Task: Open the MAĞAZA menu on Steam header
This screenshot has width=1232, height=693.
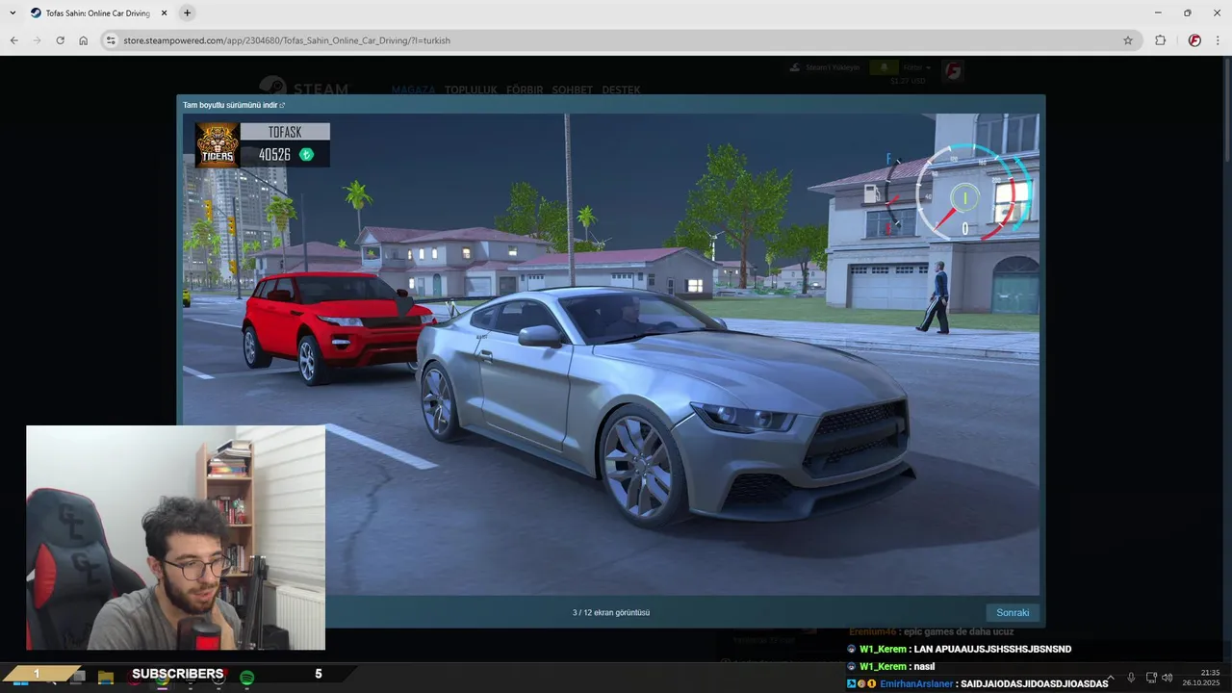Action: (x=413, y=90)
